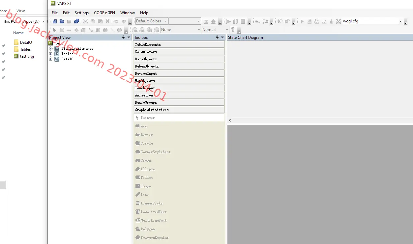Select the state chart pointer arrow tool
Image resolution: width=413 pixels, height=244 pixels.
point(55,30)
